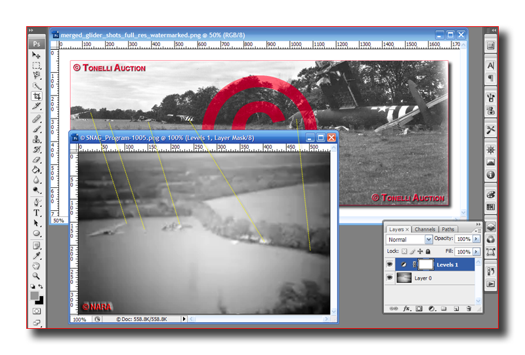The image size is (525, 355).
Task: Toggle lock position
Action: pyautogui.click(x=420, y=252)
